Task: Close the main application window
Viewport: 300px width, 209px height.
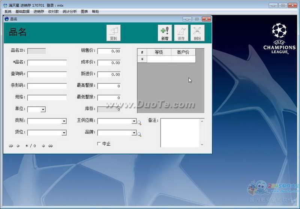Action: [x=292, y=5]
